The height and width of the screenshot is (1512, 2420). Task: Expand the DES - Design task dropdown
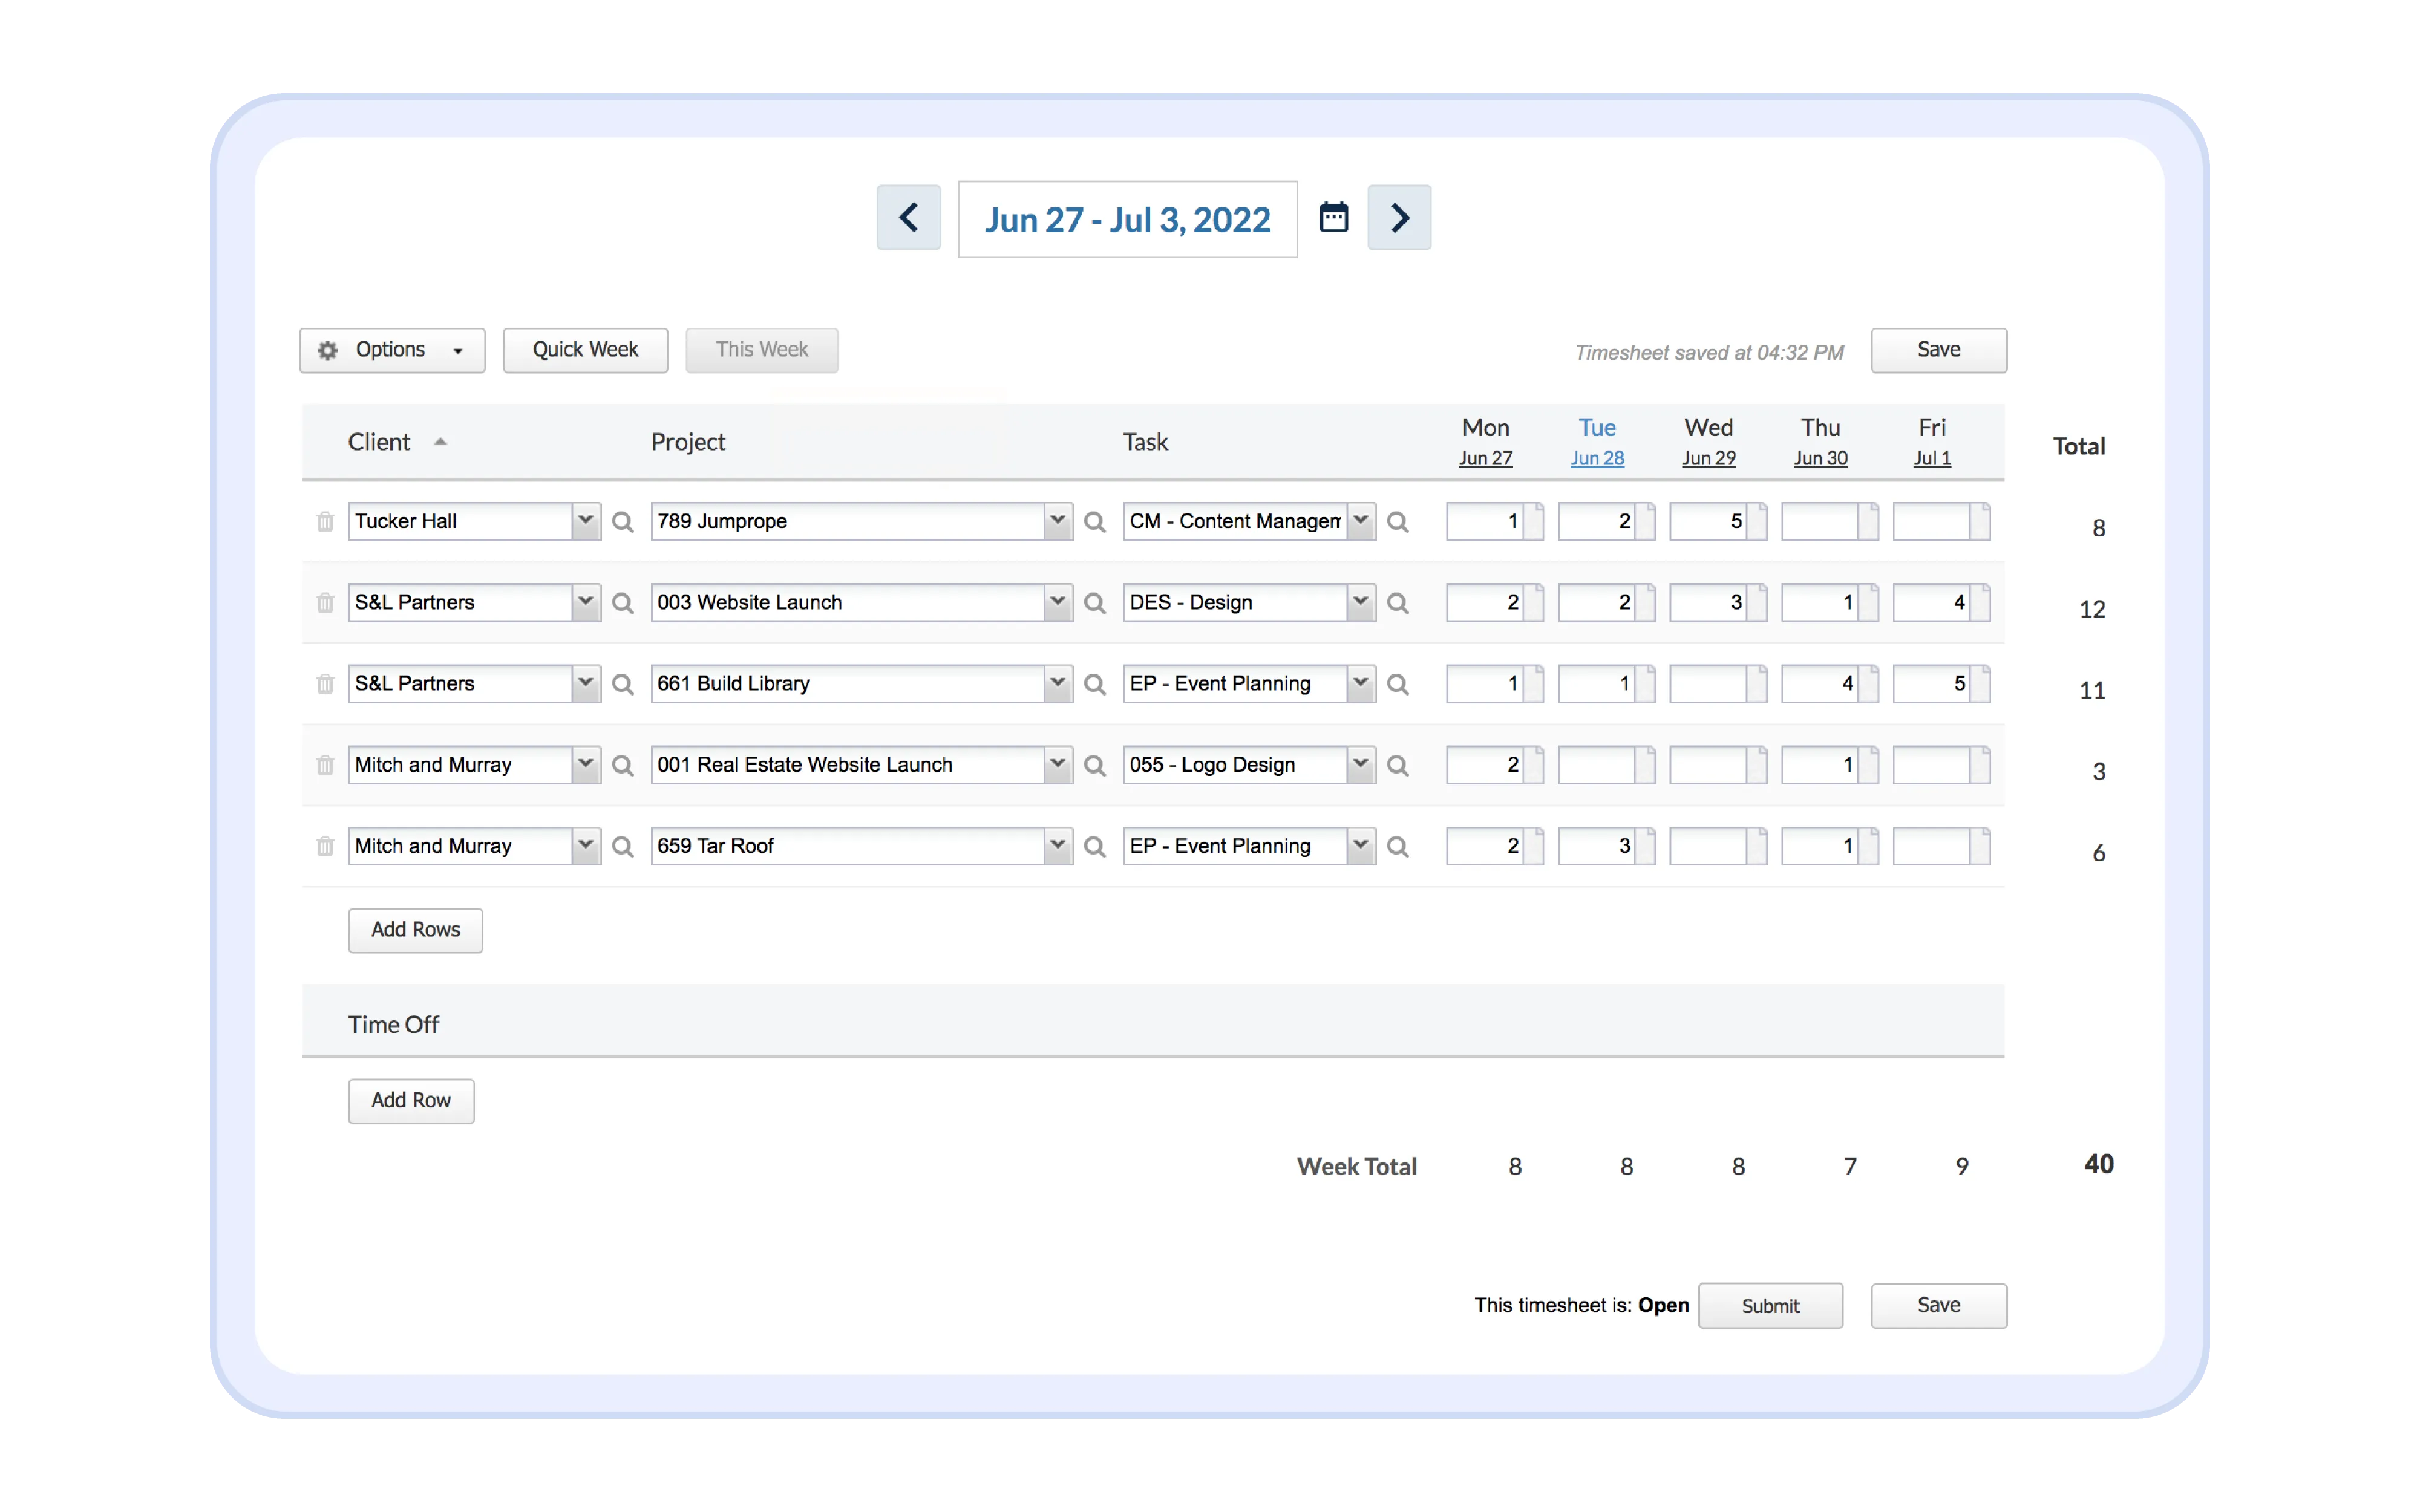1360,602
